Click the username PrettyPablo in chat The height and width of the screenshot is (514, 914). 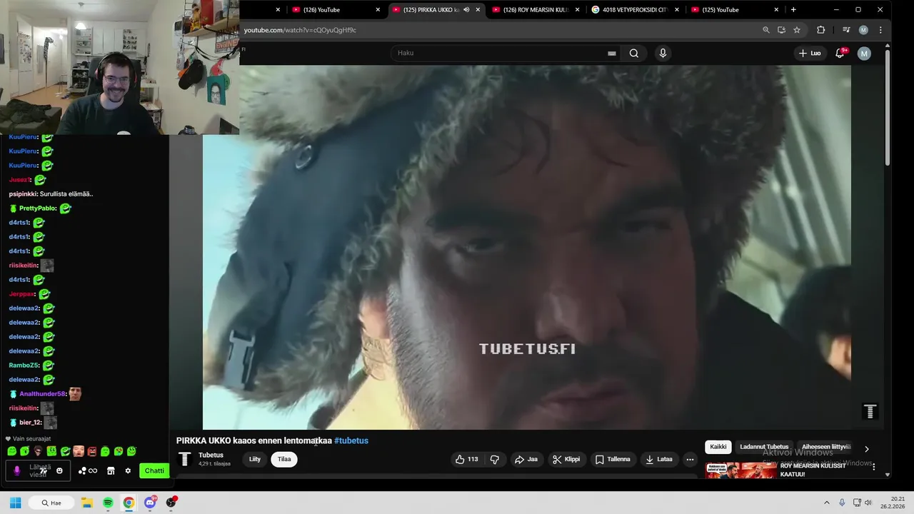(x=38, y=208)
